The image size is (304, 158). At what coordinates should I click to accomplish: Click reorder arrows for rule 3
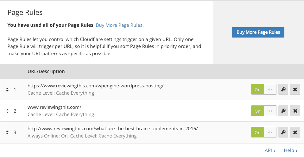pyautogui.click(x=7, y=132)
